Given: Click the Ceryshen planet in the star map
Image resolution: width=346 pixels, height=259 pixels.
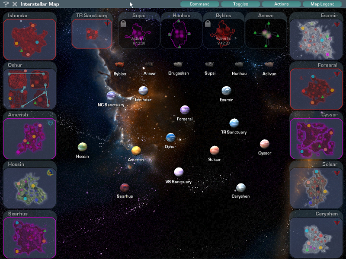Looking at the screenshot, I should [x=241, y=188].
